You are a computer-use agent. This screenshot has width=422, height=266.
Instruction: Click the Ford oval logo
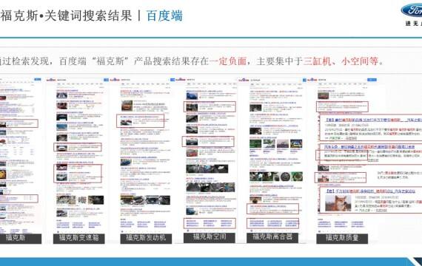point(412,10)
